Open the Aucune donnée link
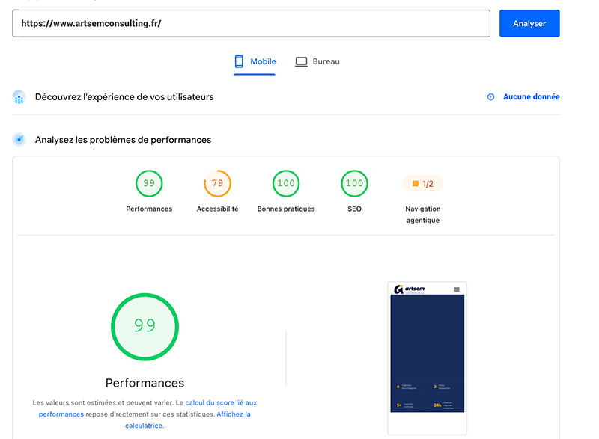This screenshot has height=439, width=599. tap(532, 97)
